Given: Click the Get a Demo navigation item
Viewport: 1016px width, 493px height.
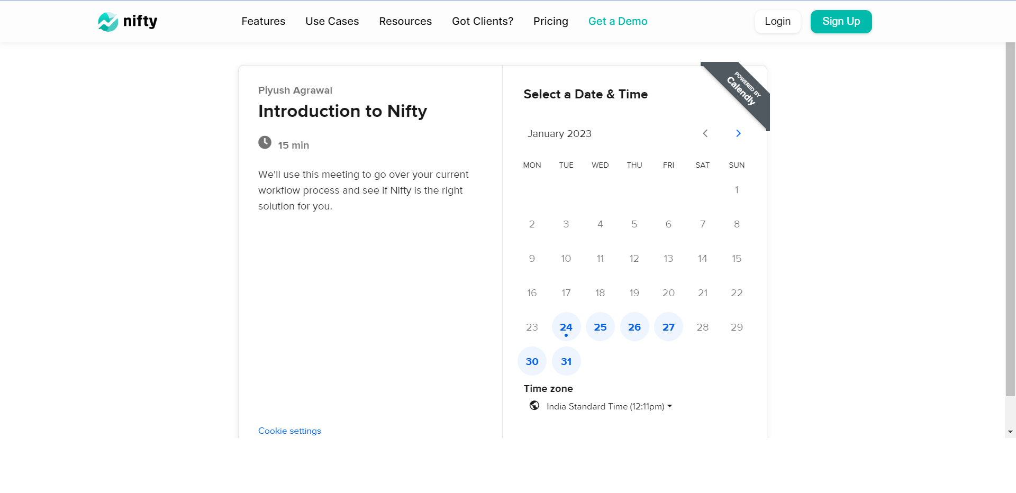Looking at the screenshot, I should [618, 21].
